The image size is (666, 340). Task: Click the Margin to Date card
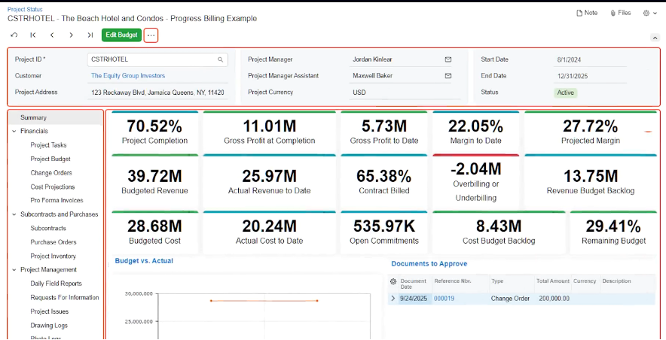pos(475,131)
